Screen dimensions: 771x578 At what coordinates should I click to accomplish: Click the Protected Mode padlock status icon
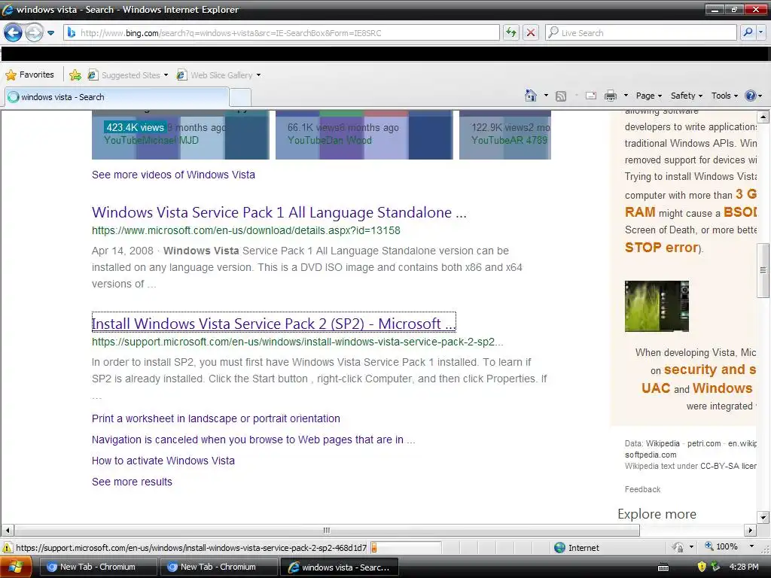point(678,547)
